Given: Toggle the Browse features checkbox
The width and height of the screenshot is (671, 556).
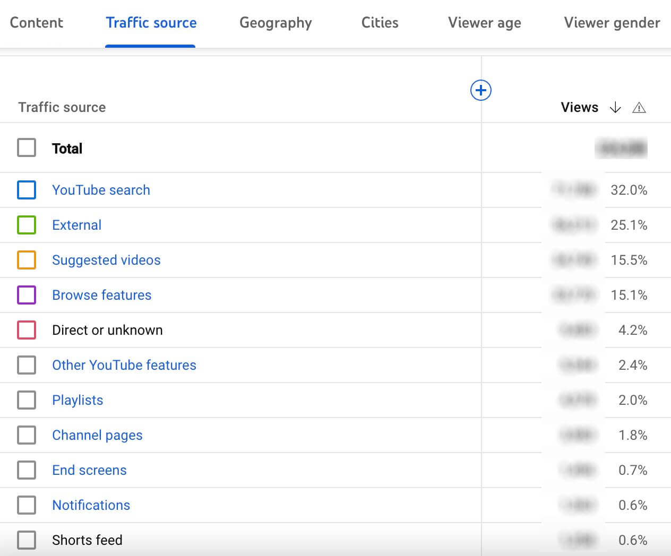Looking at the screenshot, I should click(x=27, y=295).
